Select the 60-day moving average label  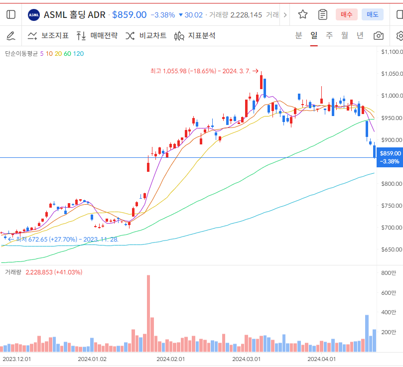coord(67,54)
